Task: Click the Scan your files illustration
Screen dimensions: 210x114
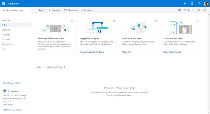Action: coord(181,28)
